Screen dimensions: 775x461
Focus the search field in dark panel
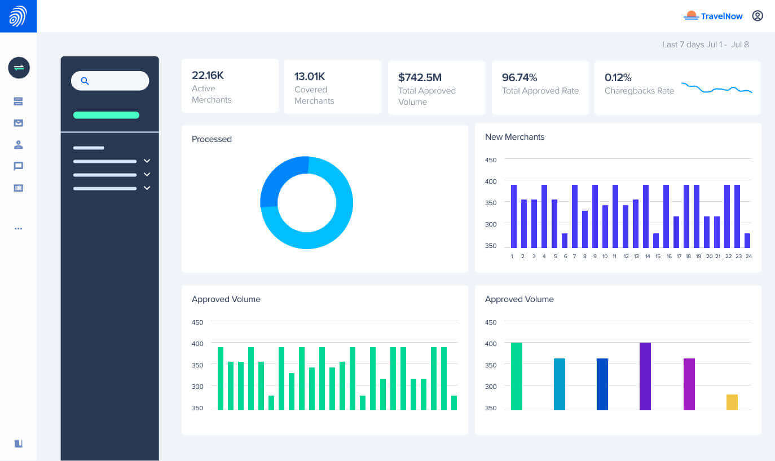click(110, 81)
